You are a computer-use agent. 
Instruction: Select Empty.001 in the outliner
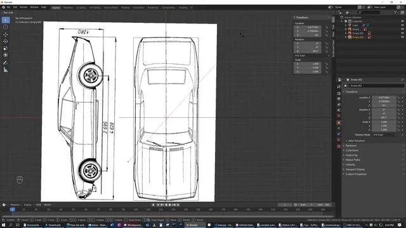(358, 33)
